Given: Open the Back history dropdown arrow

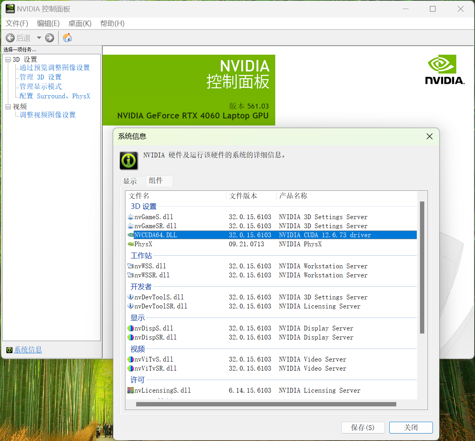Looking at the screenshot, I should click(39, 38).
